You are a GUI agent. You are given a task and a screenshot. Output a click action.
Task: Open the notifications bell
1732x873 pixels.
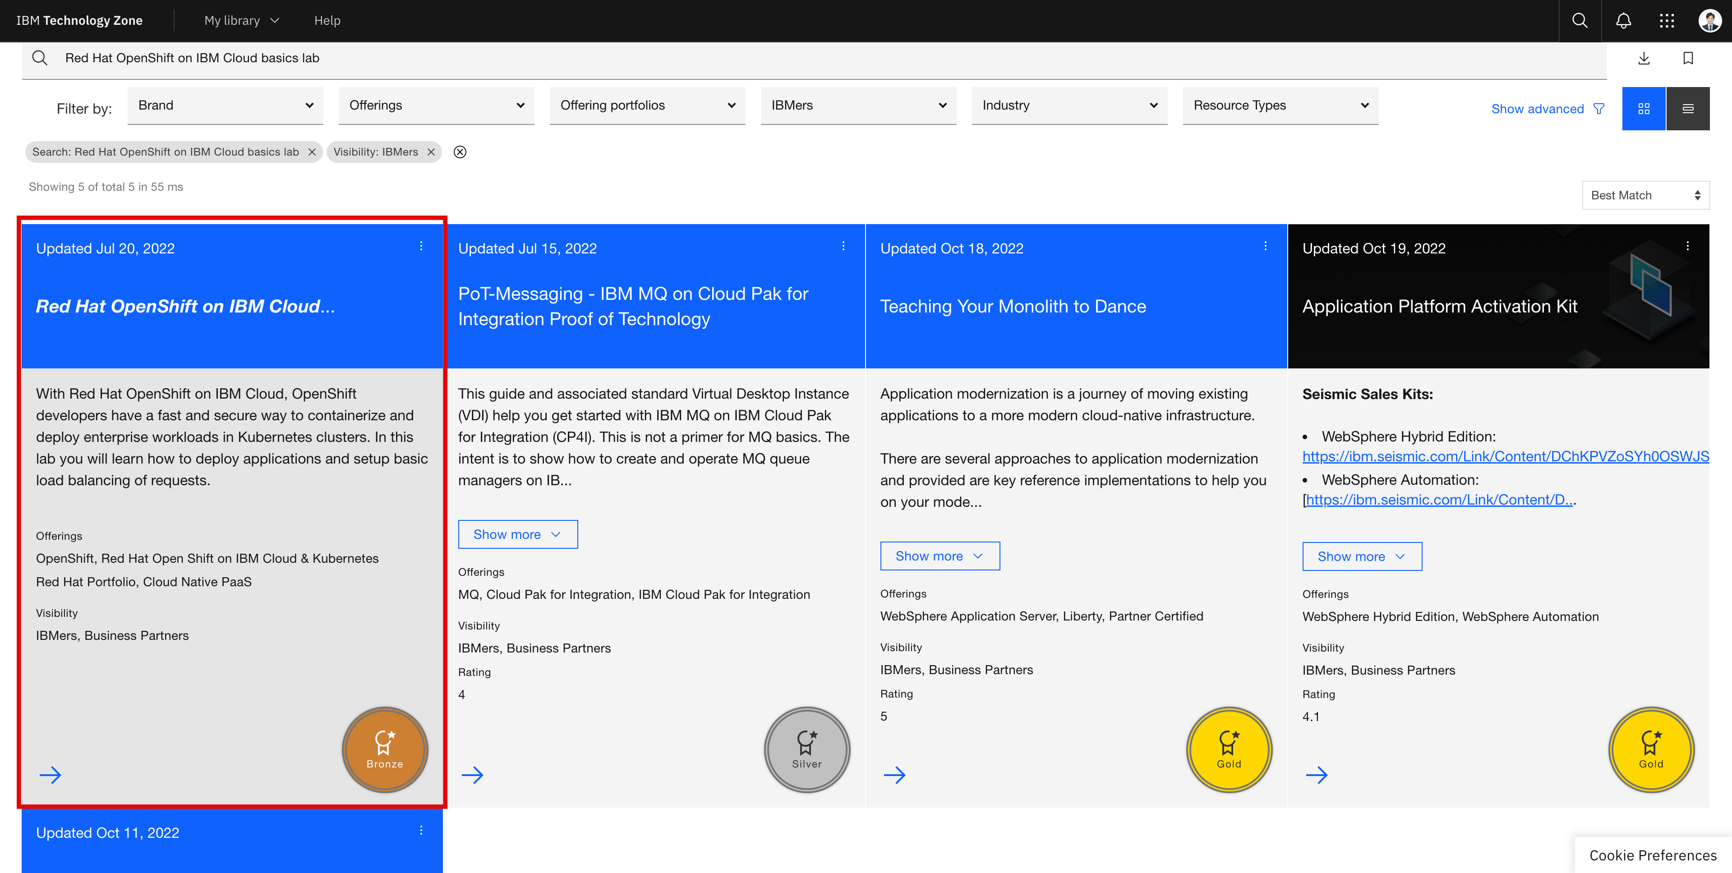(x=1624, y=21)
